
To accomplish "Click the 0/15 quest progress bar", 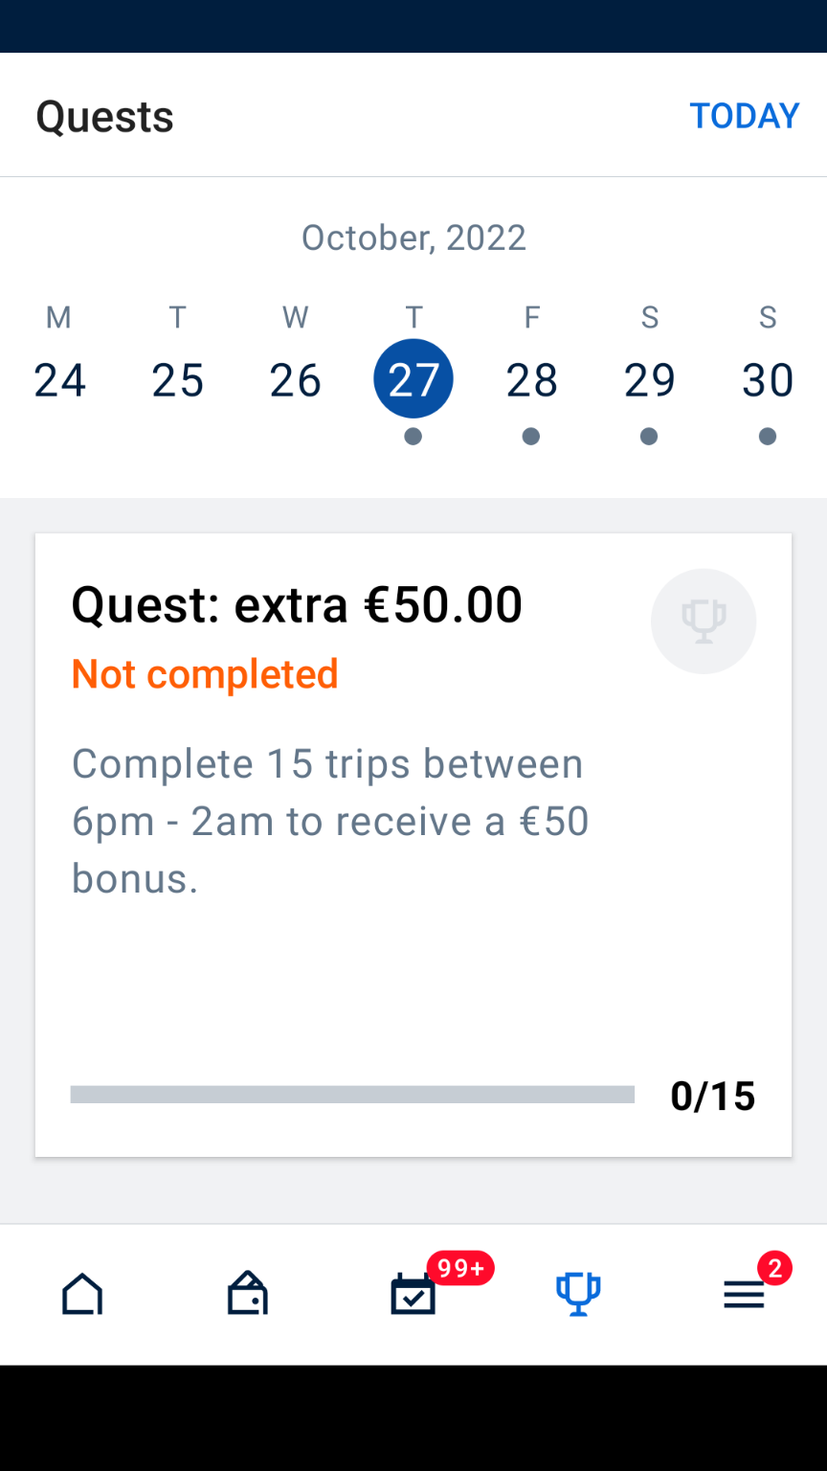I will pyautogui.click(x=352, y=1095).
